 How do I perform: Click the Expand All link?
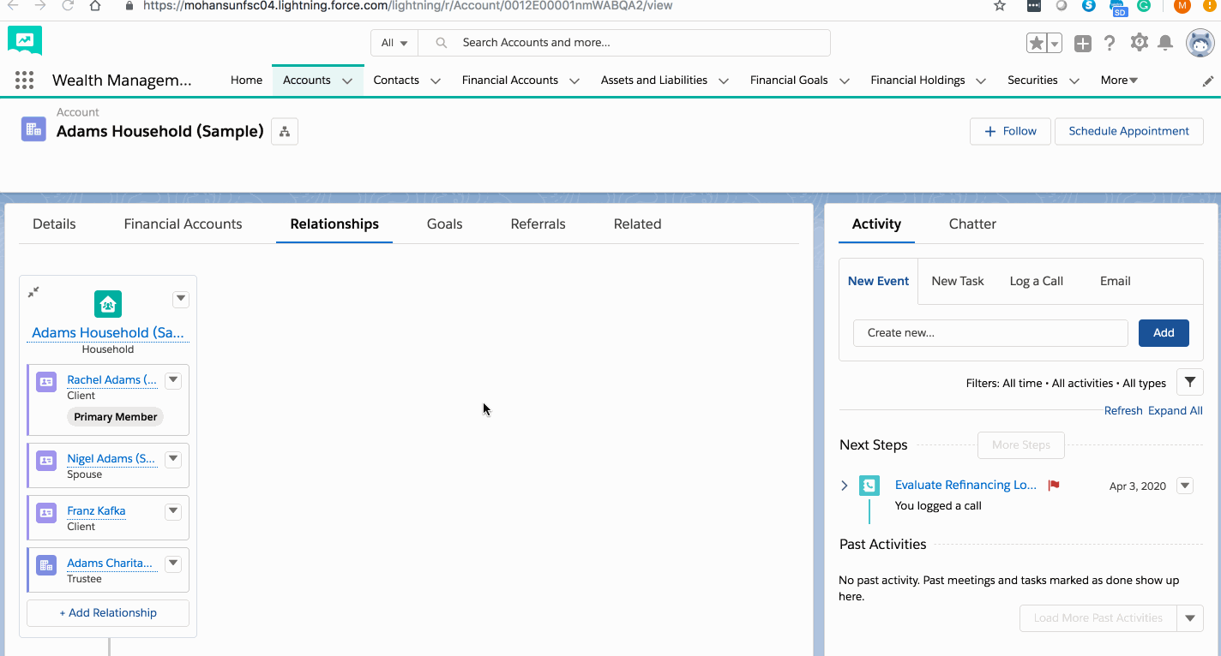click(1175, 410)
